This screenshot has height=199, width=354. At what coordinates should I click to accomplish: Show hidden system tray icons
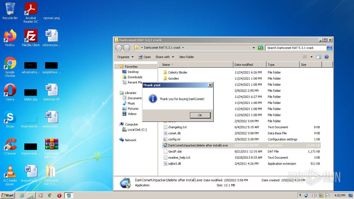[300, 195]
